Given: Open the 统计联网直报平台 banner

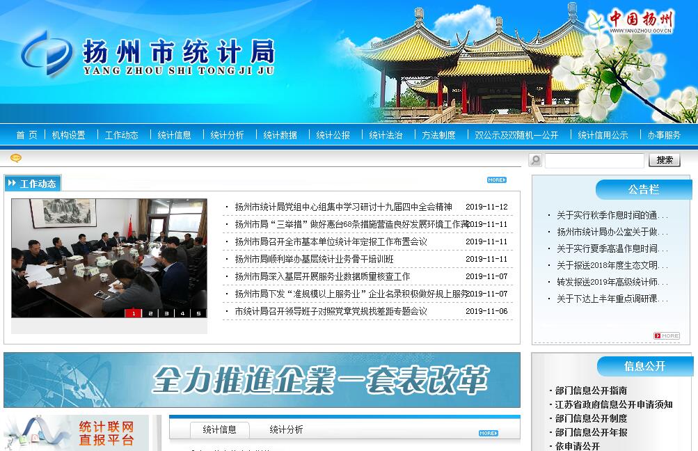Looking at the screenshot, I should 77,433.
